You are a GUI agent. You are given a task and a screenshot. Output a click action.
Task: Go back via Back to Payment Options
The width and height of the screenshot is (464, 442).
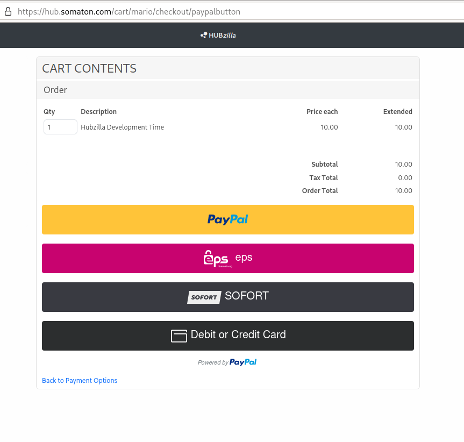(x=80, y=381)
